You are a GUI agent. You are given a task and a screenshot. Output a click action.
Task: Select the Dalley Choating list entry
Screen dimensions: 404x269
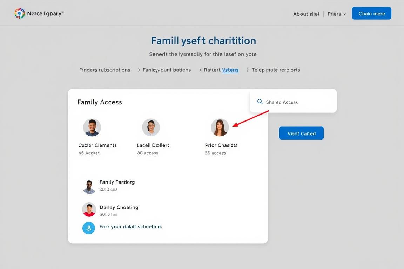(x=119, y=207)
